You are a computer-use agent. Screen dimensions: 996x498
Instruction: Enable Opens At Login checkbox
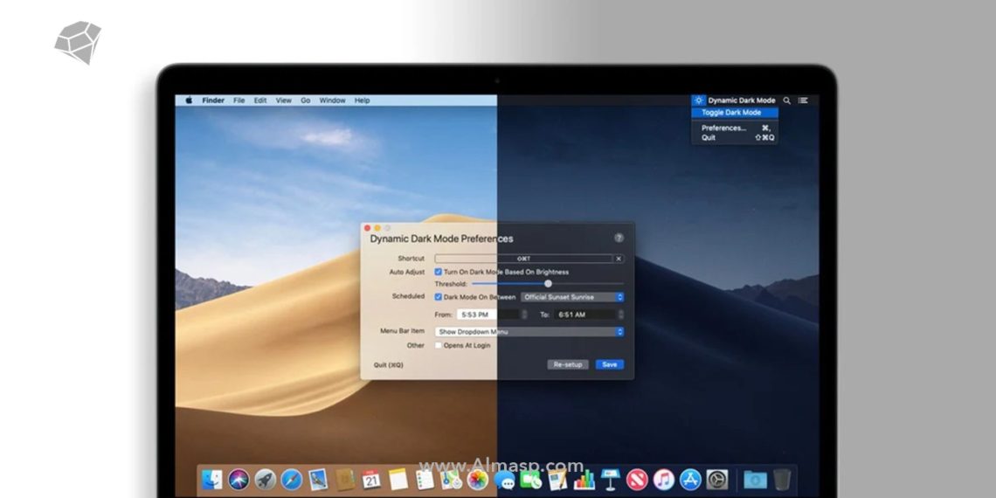pos(439,346)
